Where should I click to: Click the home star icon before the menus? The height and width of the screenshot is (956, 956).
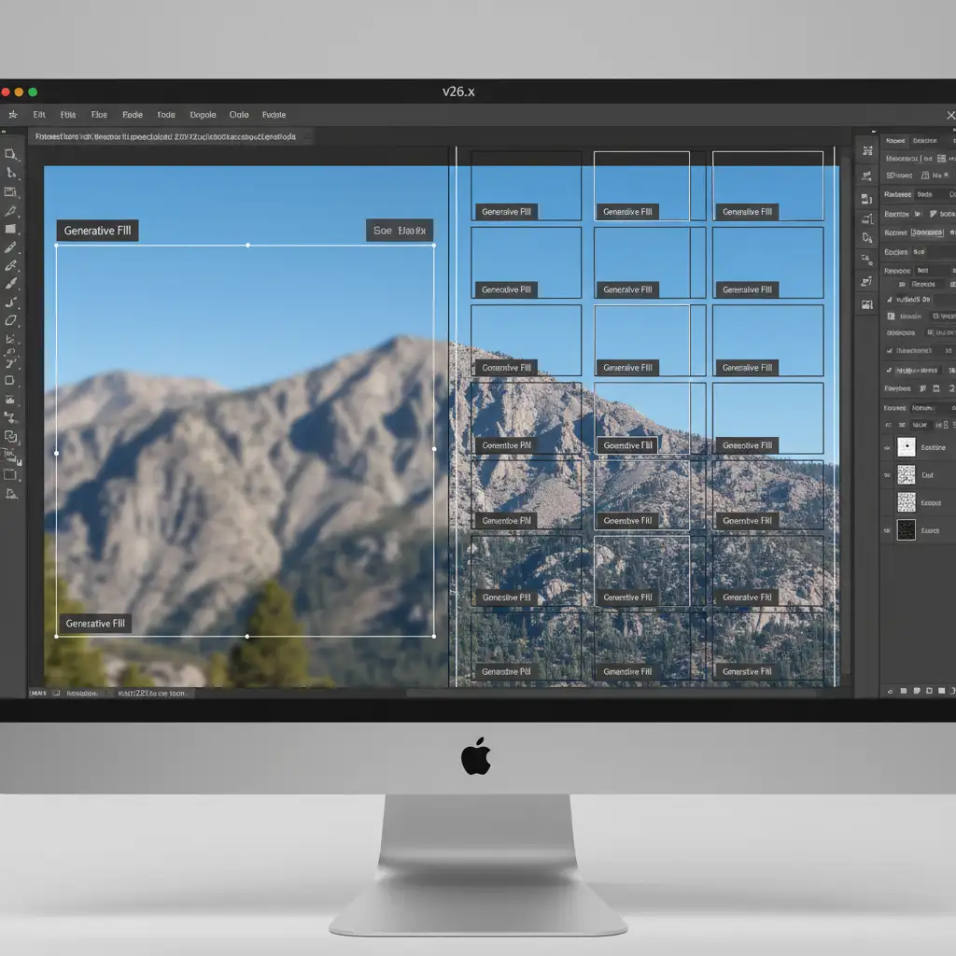pos(12,115)
